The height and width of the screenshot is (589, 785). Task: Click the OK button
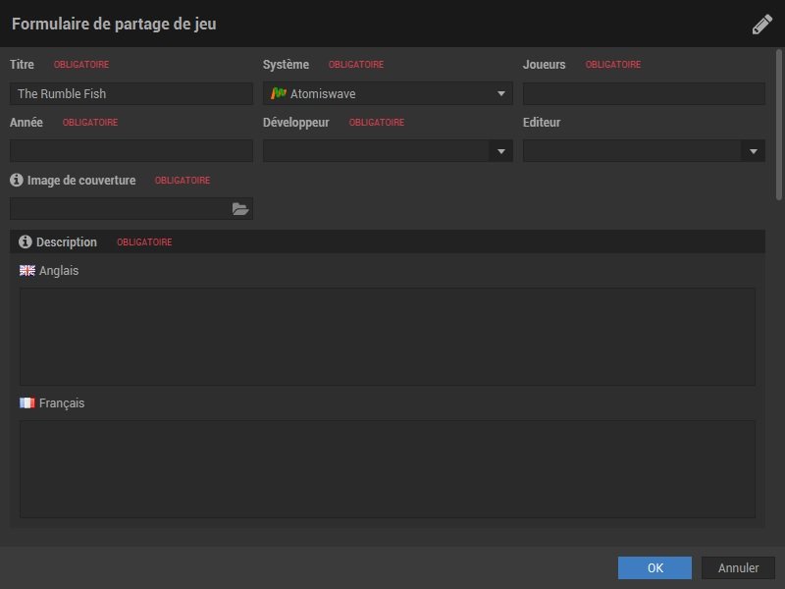[x=654, y=567]
